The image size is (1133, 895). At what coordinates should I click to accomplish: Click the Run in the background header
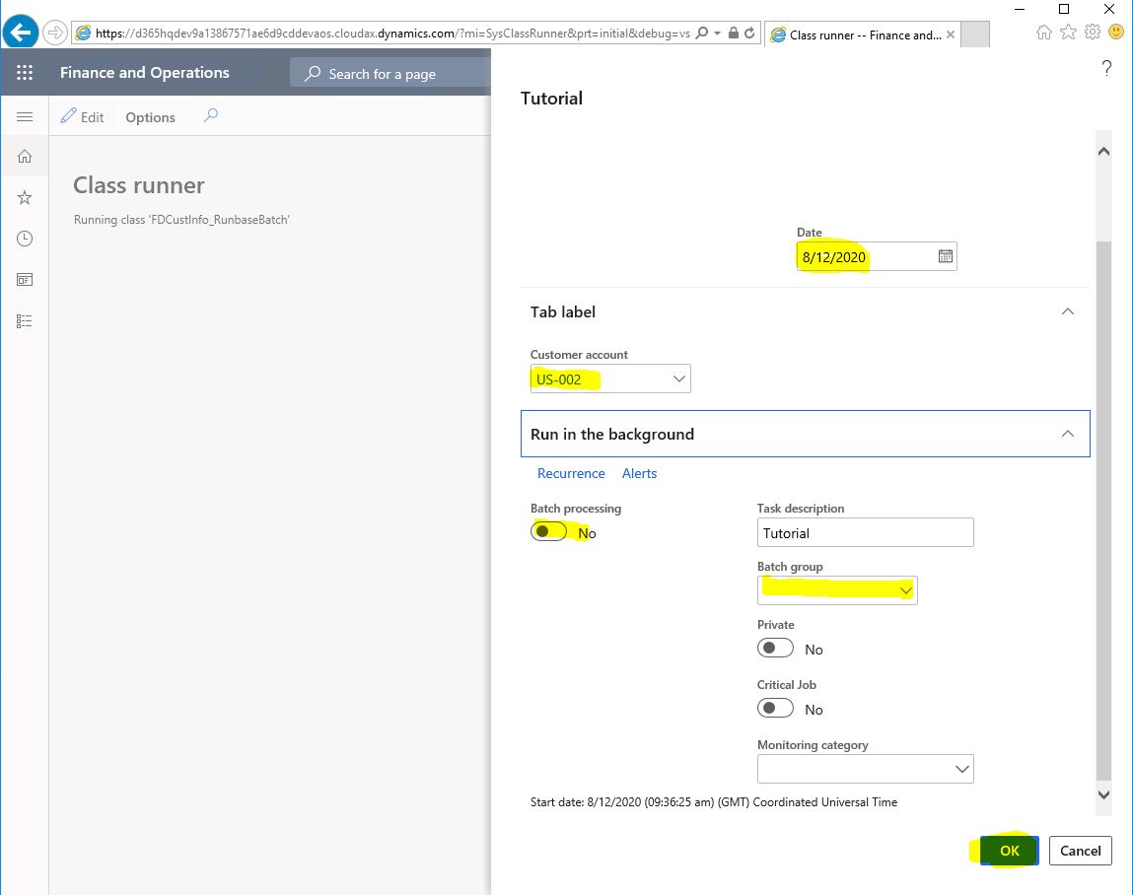pyautogui.click(x=805, y=434)
